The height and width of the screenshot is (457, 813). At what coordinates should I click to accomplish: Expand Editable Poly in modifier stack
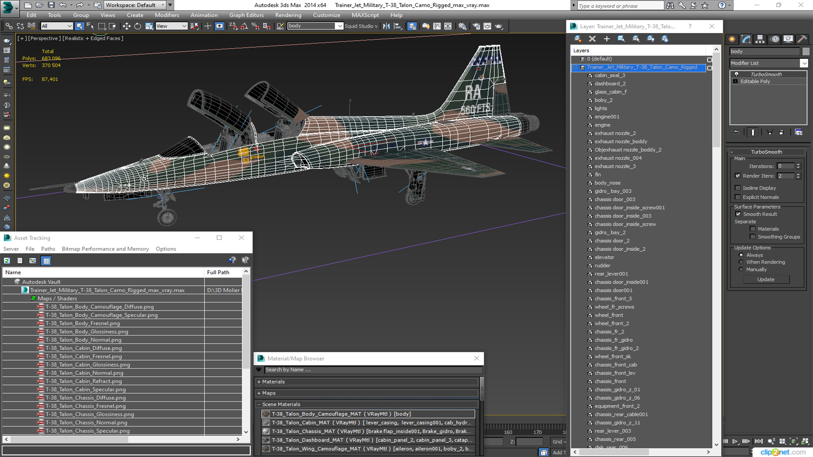736,81
